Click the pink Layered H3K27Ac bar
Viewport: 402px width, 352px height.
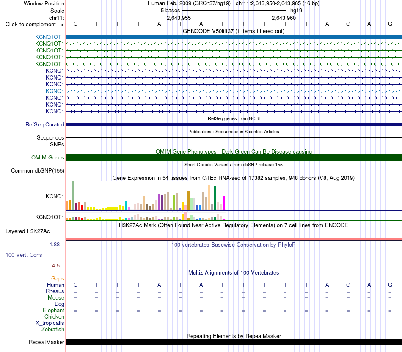(234, 239)
